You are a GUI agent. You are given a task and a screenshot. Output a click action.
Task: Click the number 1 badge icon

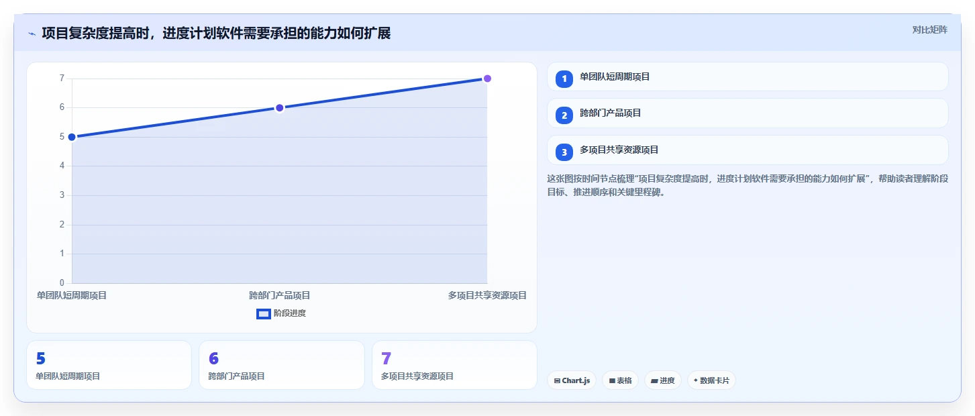tap(564, 79)
